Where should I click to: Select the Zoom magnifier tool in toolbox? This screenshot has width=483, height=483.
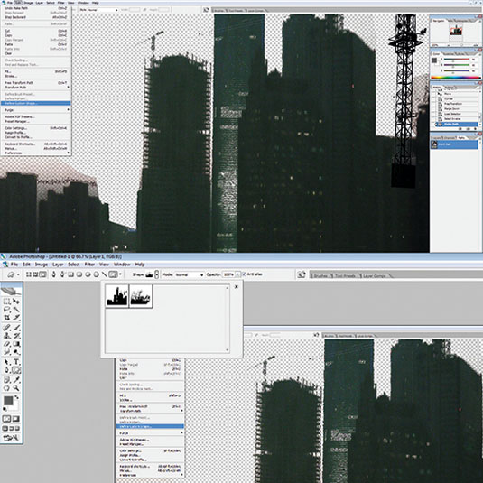pyautogui.click(x=16, y=388)
